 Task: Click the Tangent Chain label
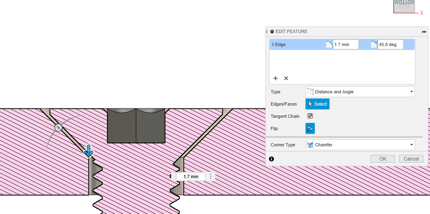tap(285, 116)
